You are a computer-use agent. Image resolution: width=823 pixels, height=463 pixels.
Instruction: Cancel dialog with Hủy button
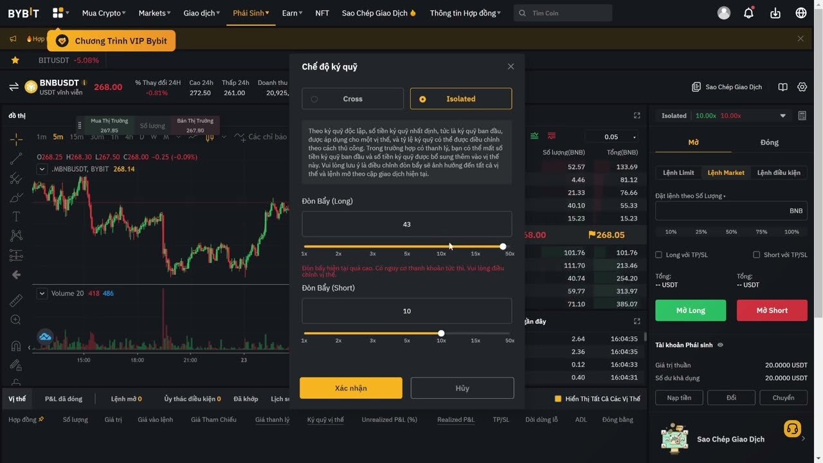pyautogui.click(x=462, y=388)
